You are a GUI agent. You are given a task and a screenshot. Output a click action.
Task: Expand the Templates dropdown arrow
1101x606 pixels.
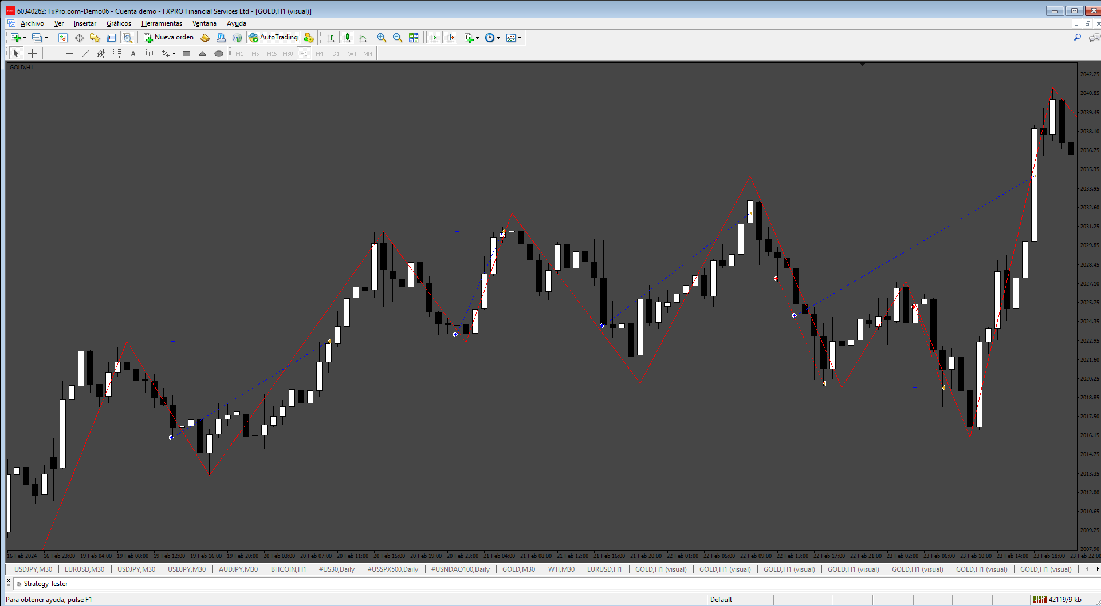pos(520,38)
